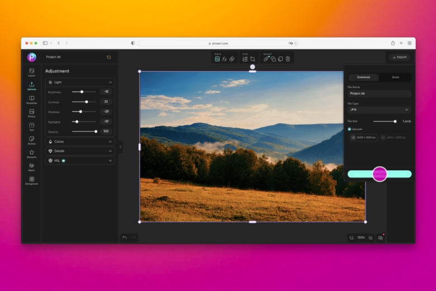
Task: Click the link icon in General group
Action: click(266, 59)
